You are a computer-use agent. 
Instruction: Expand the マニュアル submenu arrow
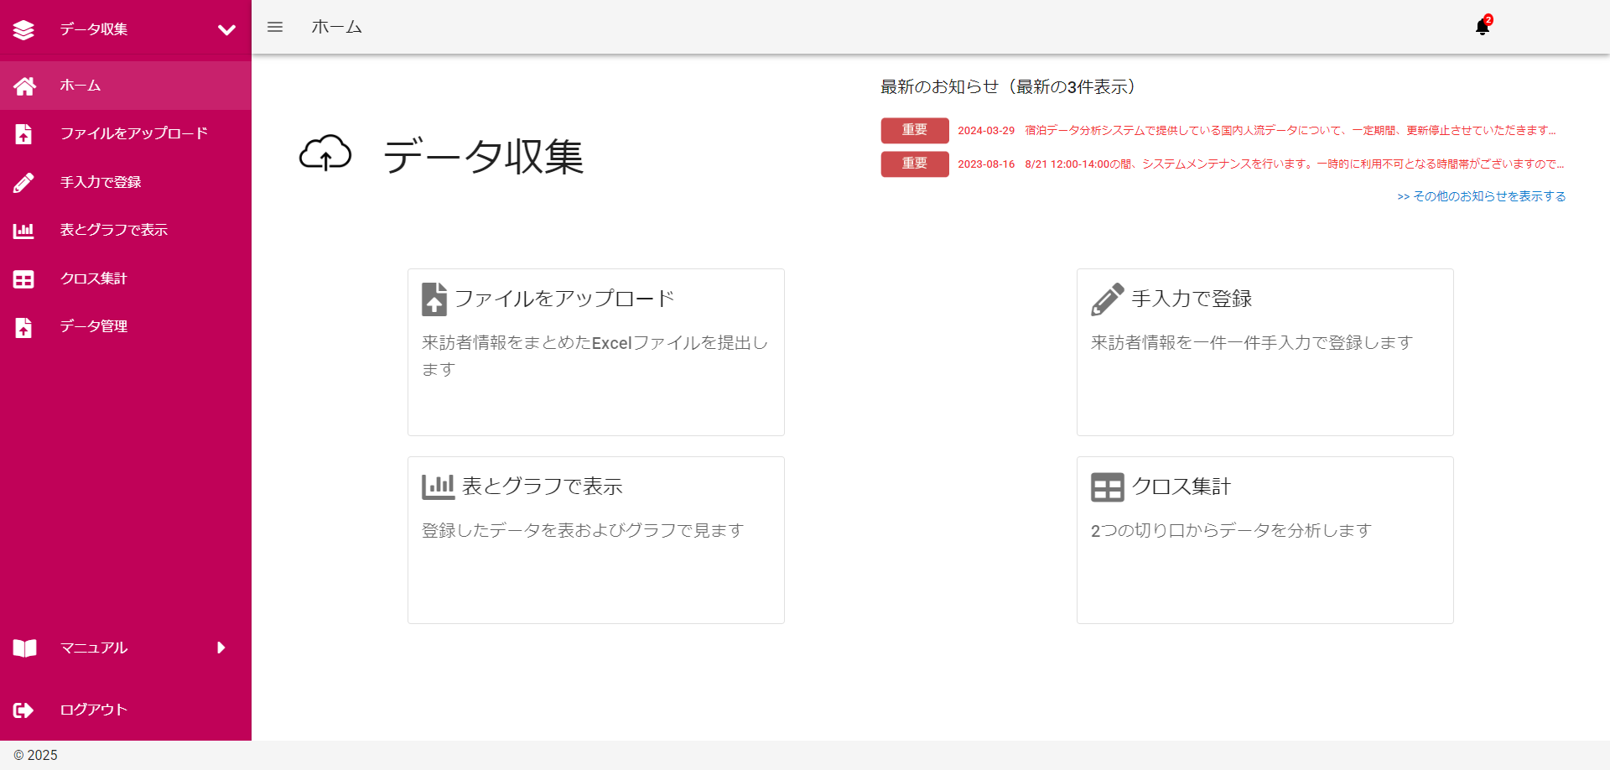221,648
